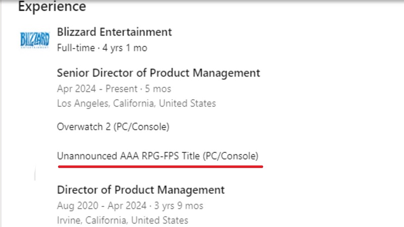Click United States in the Los Angeles location
Image resolution: width=404 pixels, height=227 pixels.
click(189, 103)
